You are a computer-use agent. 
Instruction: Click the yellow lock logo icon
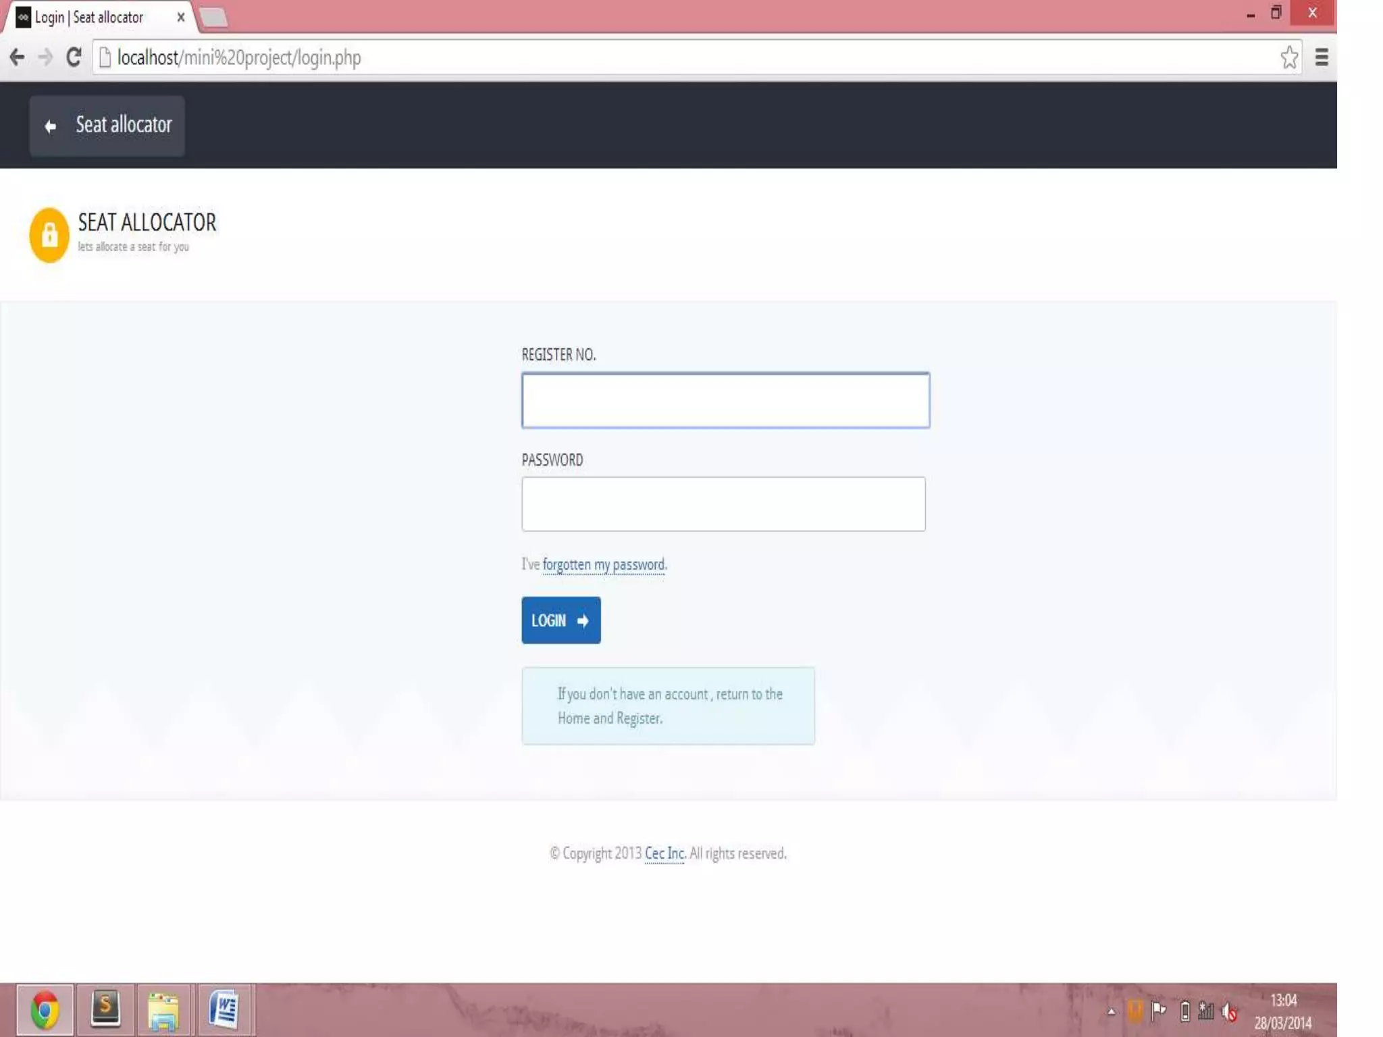click(x=49, y=236)
